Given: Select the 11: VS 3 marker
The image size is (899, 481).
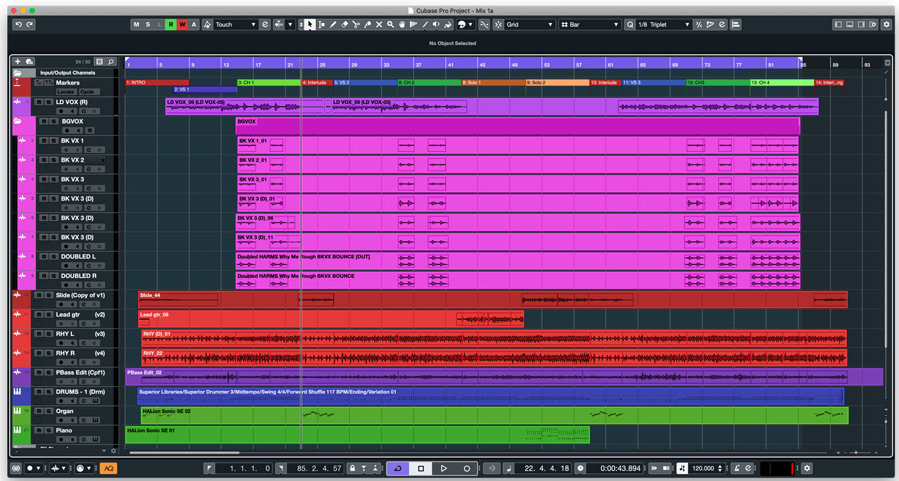Looking at the screenshot, I should coord(654,82).
